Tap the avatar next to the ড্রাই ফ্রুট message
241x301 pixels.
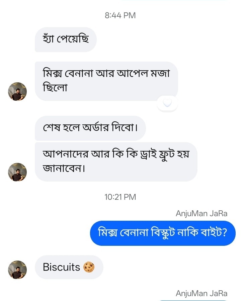(17, 172)
